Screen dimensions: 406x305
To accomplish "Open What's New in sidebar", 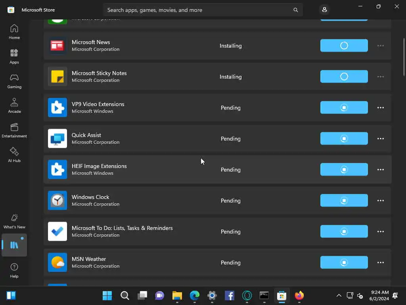I will tap(14, 221).
